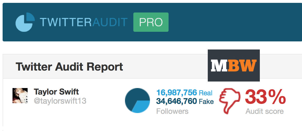Click the TWITTERAUDIT wordmark in header
This screenshot has height=131, width=302.
coord(84,22)
